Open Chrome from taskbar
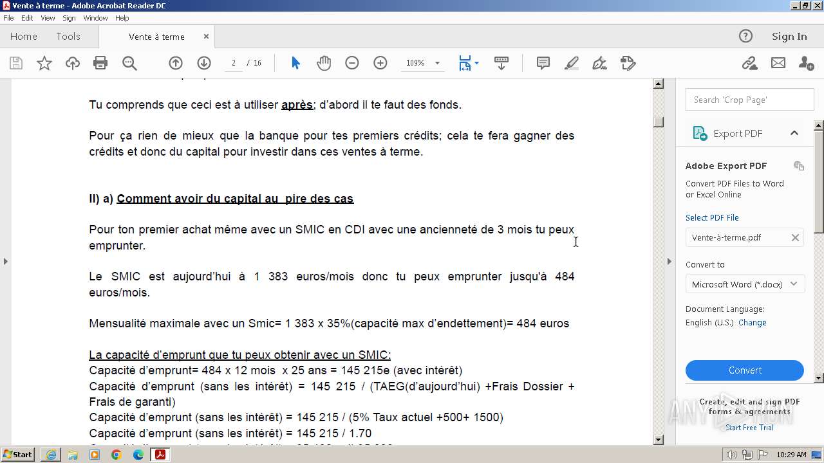The width and height of the screenshot is (824, 463). point(117,455)
